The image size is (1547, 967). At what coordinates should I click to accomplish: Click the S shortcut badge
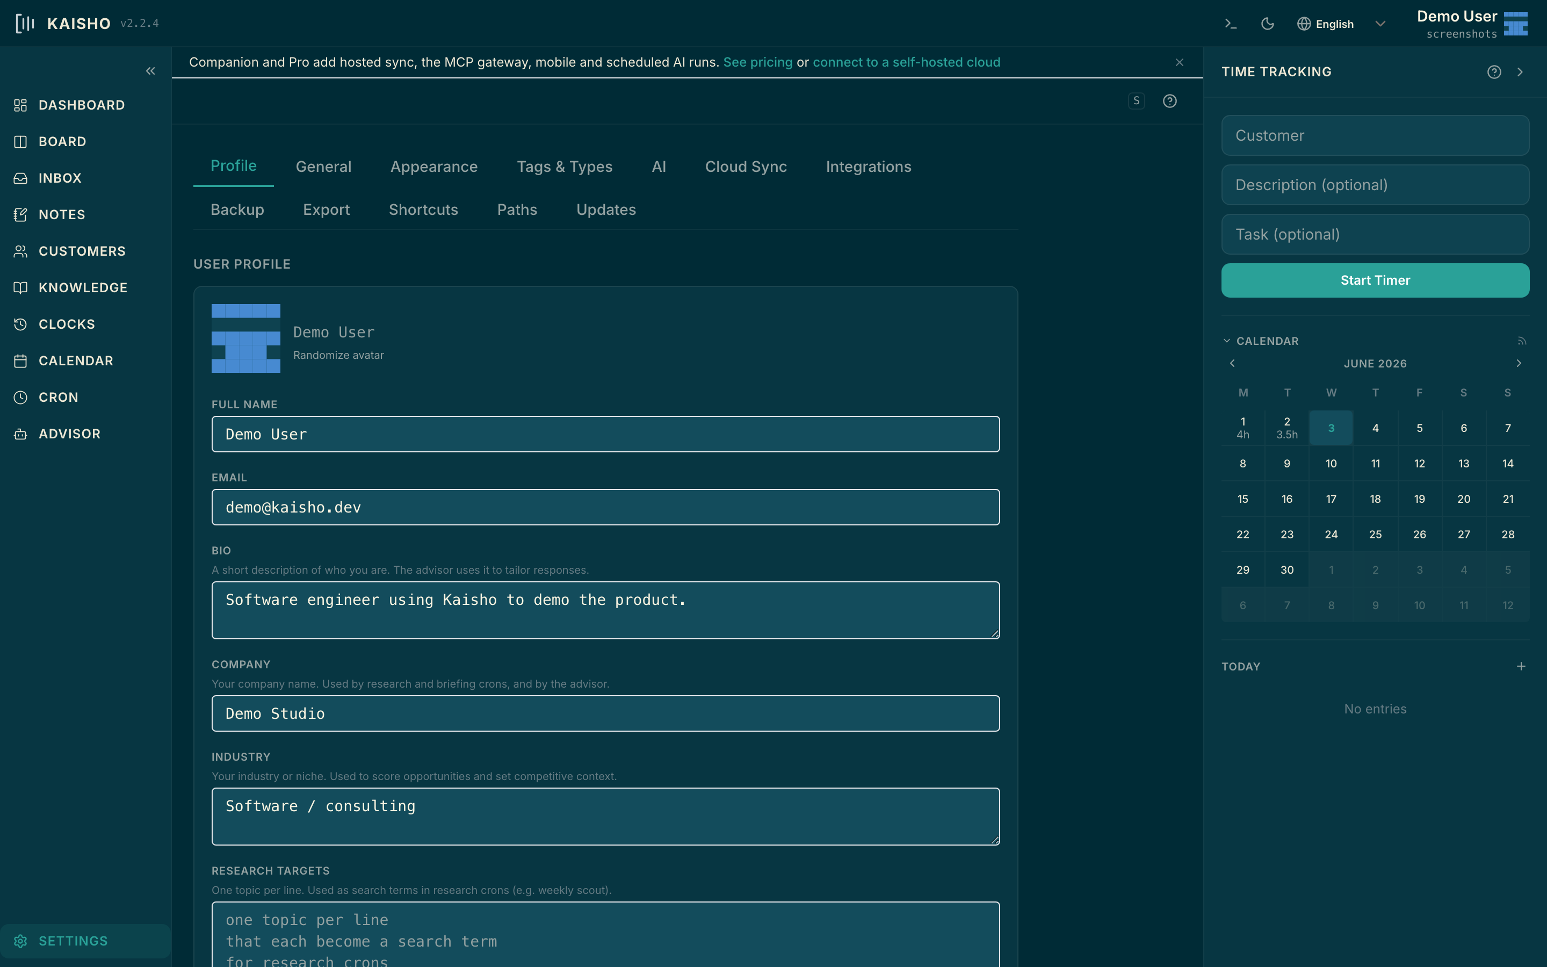point(1136,101)
